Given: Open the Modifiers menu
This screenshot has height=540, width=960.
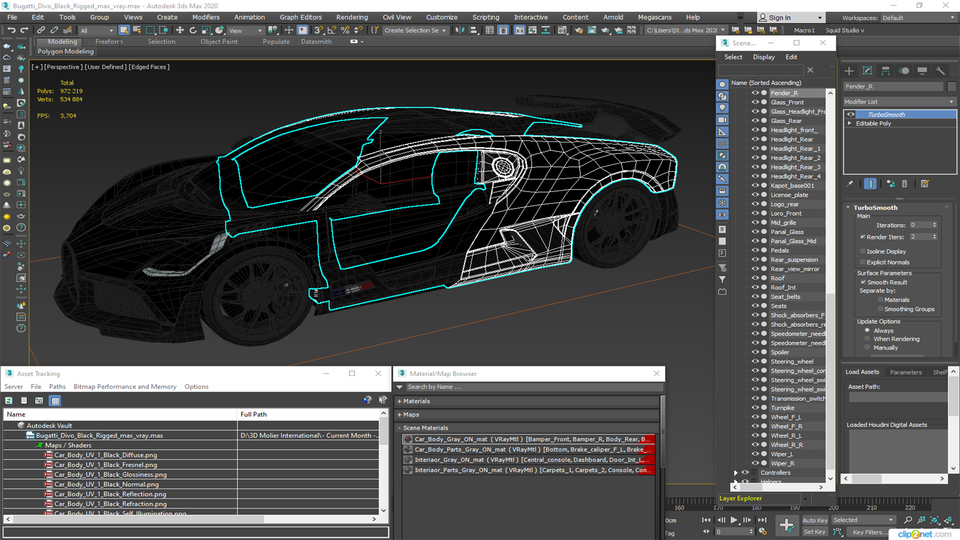Looking at the screenshot, I should 205,17.
